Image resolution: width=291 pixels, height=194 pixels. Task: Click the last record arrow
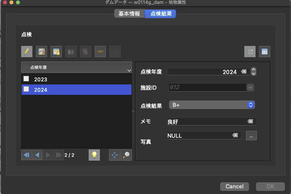(59, 155)
